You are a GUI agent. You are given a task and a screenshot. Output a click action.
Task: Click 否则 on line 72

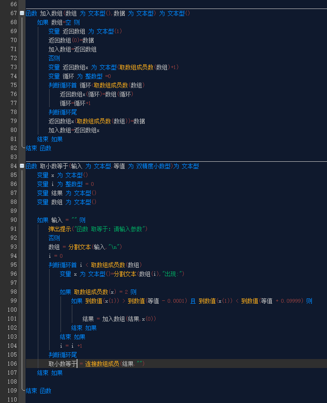(x=54, y=58)
